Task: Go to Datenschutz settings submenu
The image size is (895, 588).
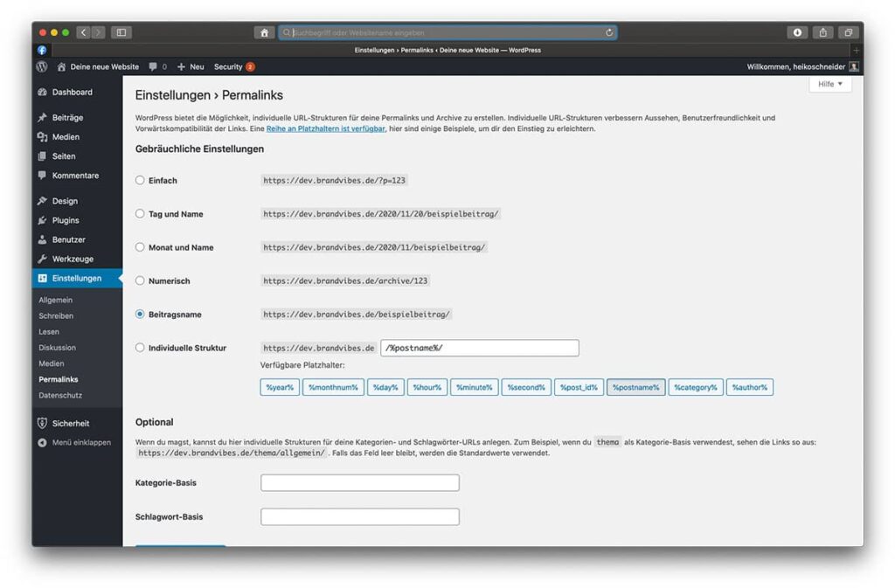Action: (59, 395)
